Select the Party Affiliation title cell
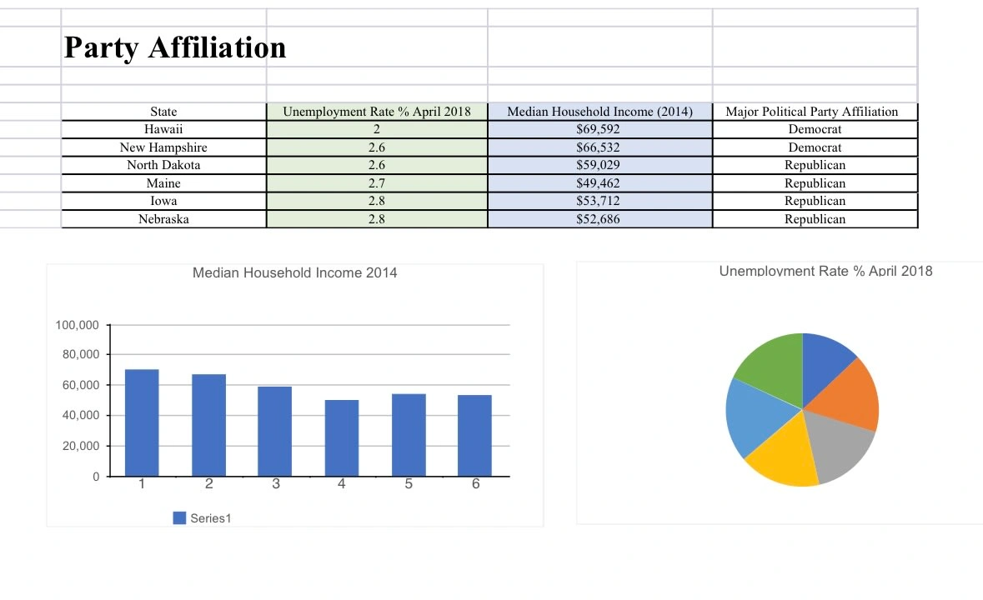 click(175, 47)
